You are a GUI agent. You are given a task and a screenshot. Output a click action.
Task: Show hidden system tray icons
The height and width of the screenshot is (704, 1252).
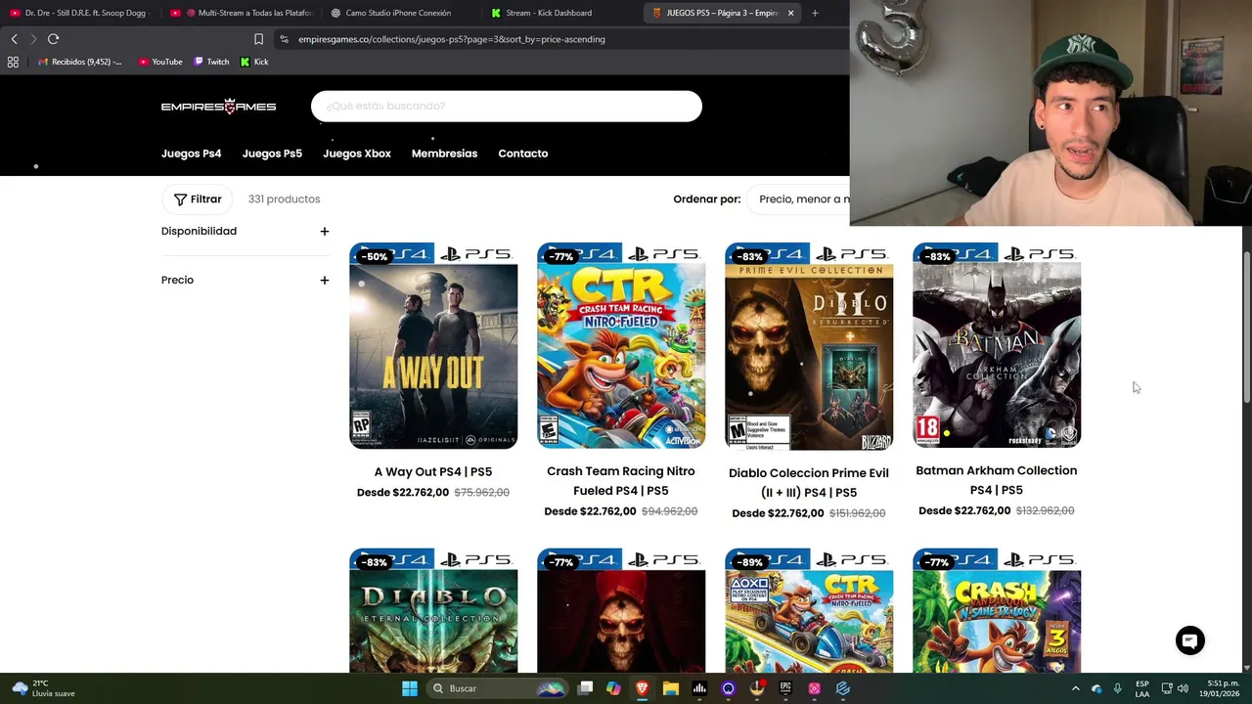tap(1075, 688)
